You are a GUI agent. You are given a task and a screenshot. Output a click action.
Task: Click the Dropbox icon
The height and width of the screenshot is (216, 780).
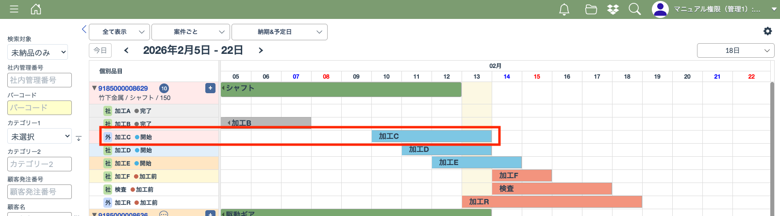click(x=613, y=9)
